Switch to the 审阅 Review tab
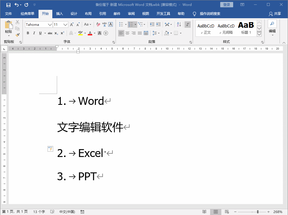This screenshot has width=288, height=215. coord(131,14)
